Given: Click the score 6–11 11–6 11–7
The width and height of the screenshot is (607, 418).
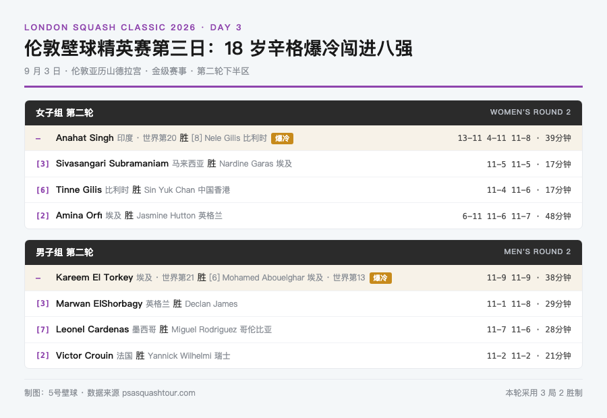Looking at the screenshot, I should 496,216.
